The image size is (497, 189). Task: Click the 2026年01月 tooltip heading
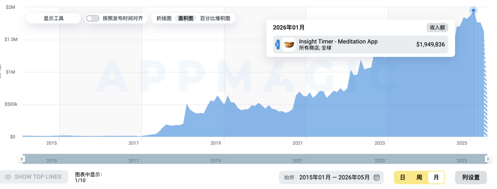pos(289,28)
